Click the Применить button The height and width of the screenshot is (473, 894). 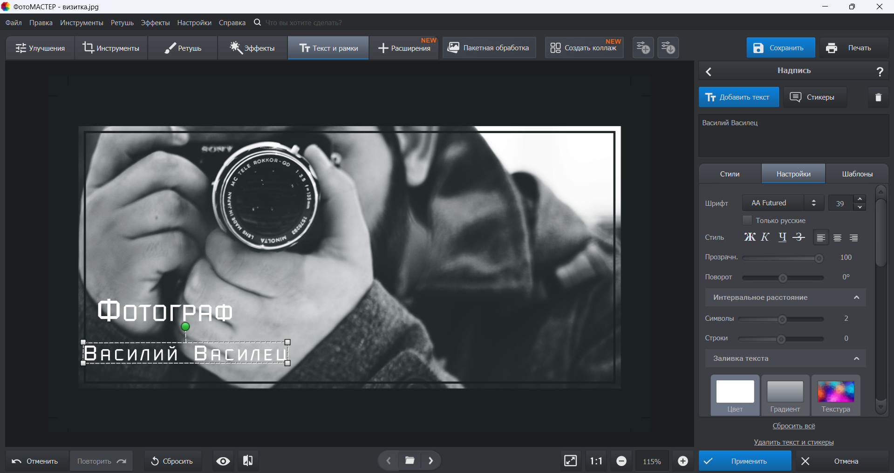click(744, 461)
